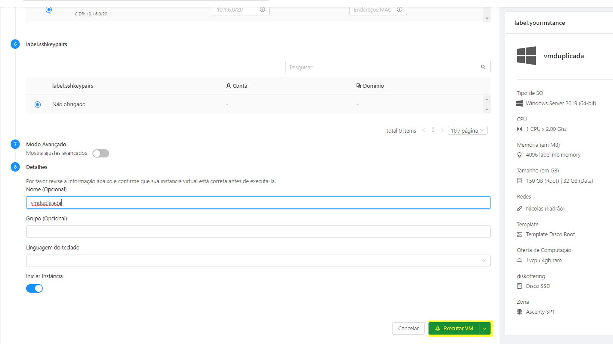Select the network radio with CIDR 10.1.6.0/20

[49, 9]
